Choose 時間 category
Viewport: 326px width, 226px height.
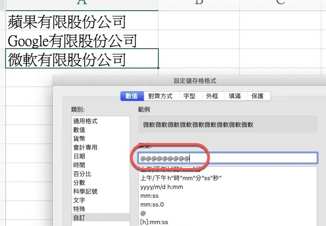[100, 165]
